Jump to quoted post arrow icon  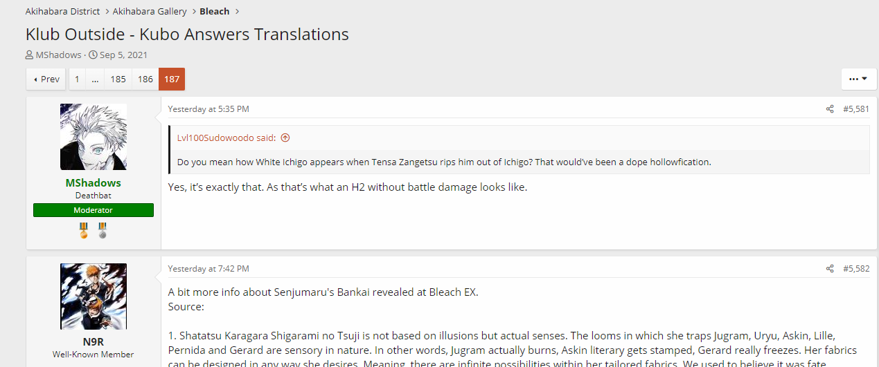click(285, 138)
